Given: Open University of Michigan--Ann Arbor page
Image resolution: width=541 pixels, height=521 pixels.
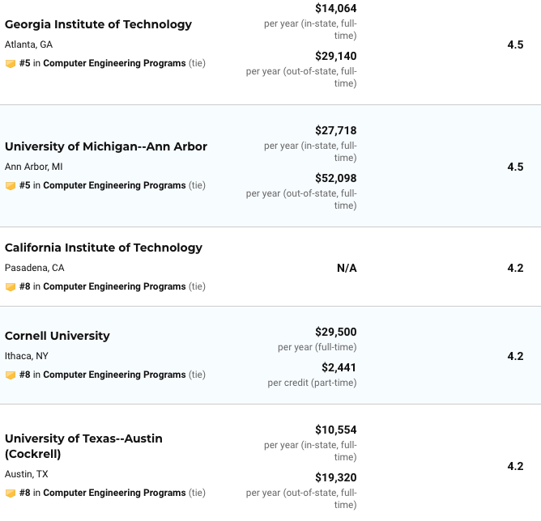Looking at the screenshot, I should pyautogui.click(x=106, y=146).
